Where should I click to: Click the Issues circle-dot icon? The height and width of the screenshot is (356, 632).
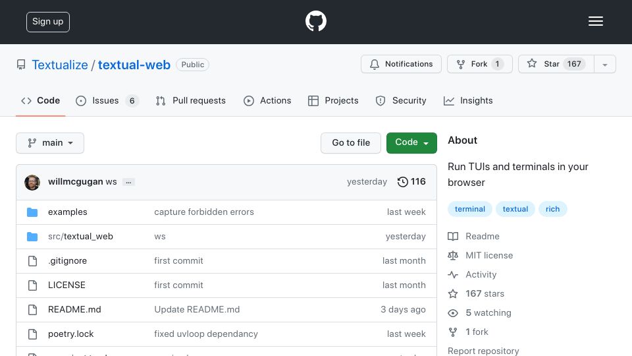click(x=81, y=101)
